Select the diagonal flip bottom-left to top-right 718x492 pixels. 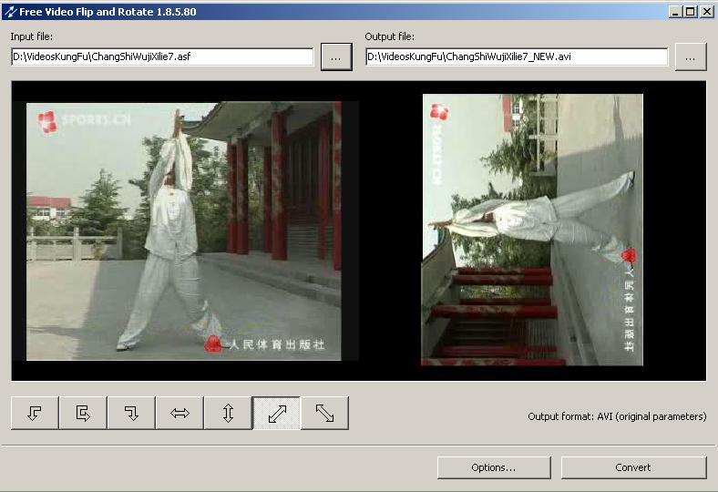coord(277,413)
